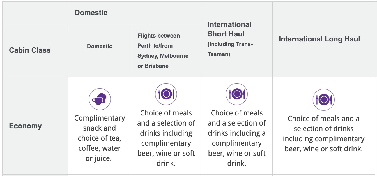The height and width of the screenshot is (176, 377).
Task: Click the beer, wine or soft drink. Long Haul line
Action: [x=324, y=149]
